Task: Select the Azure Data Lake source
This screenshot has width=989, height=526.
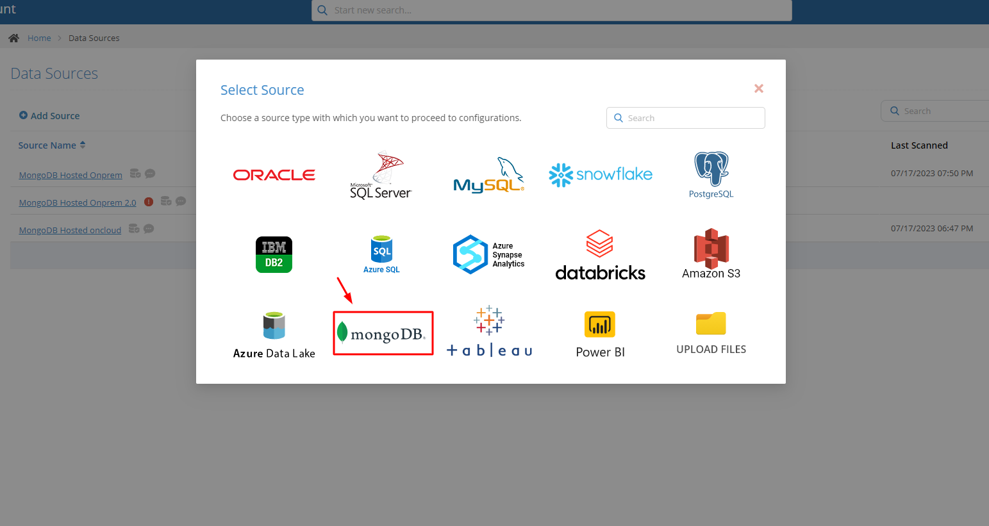Action: [x=274, y=335]
